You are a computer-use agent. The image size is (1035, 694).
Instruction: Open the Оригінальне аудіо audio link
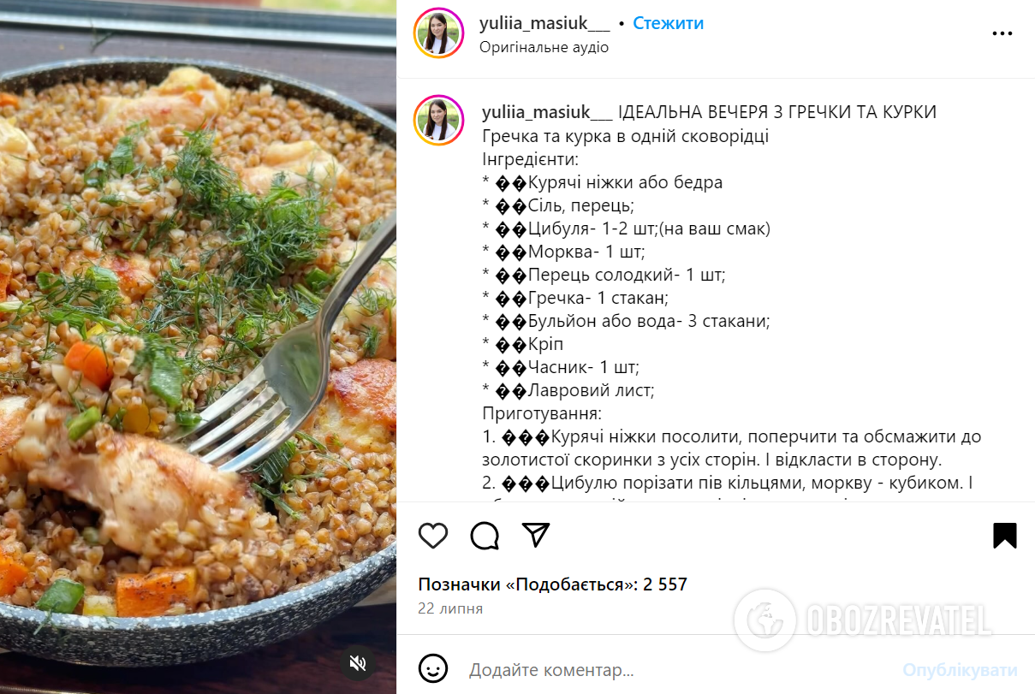[544, 47]
